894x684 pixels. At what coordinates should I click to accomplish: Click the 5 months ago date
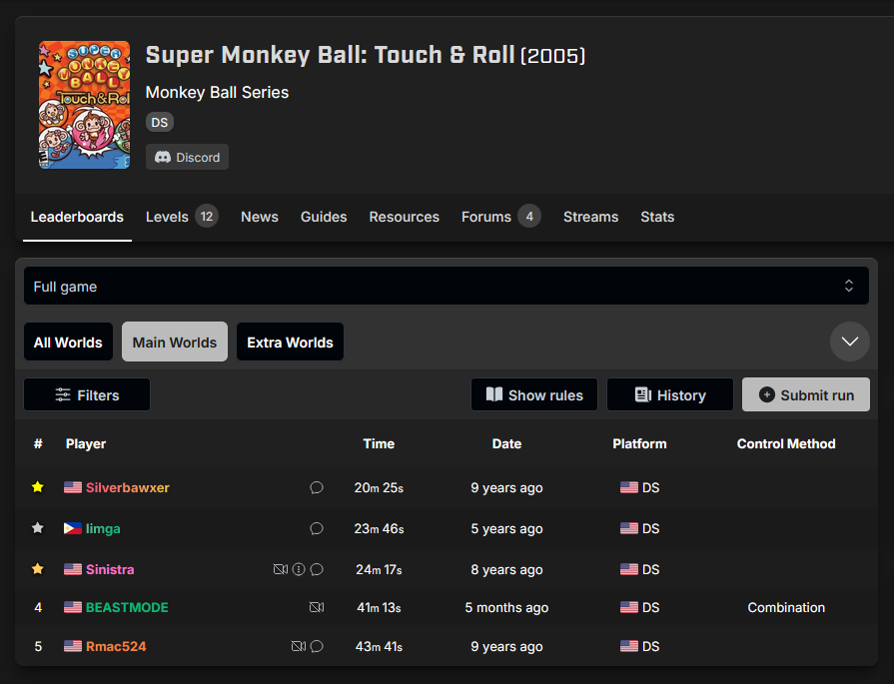click(506, 608)
